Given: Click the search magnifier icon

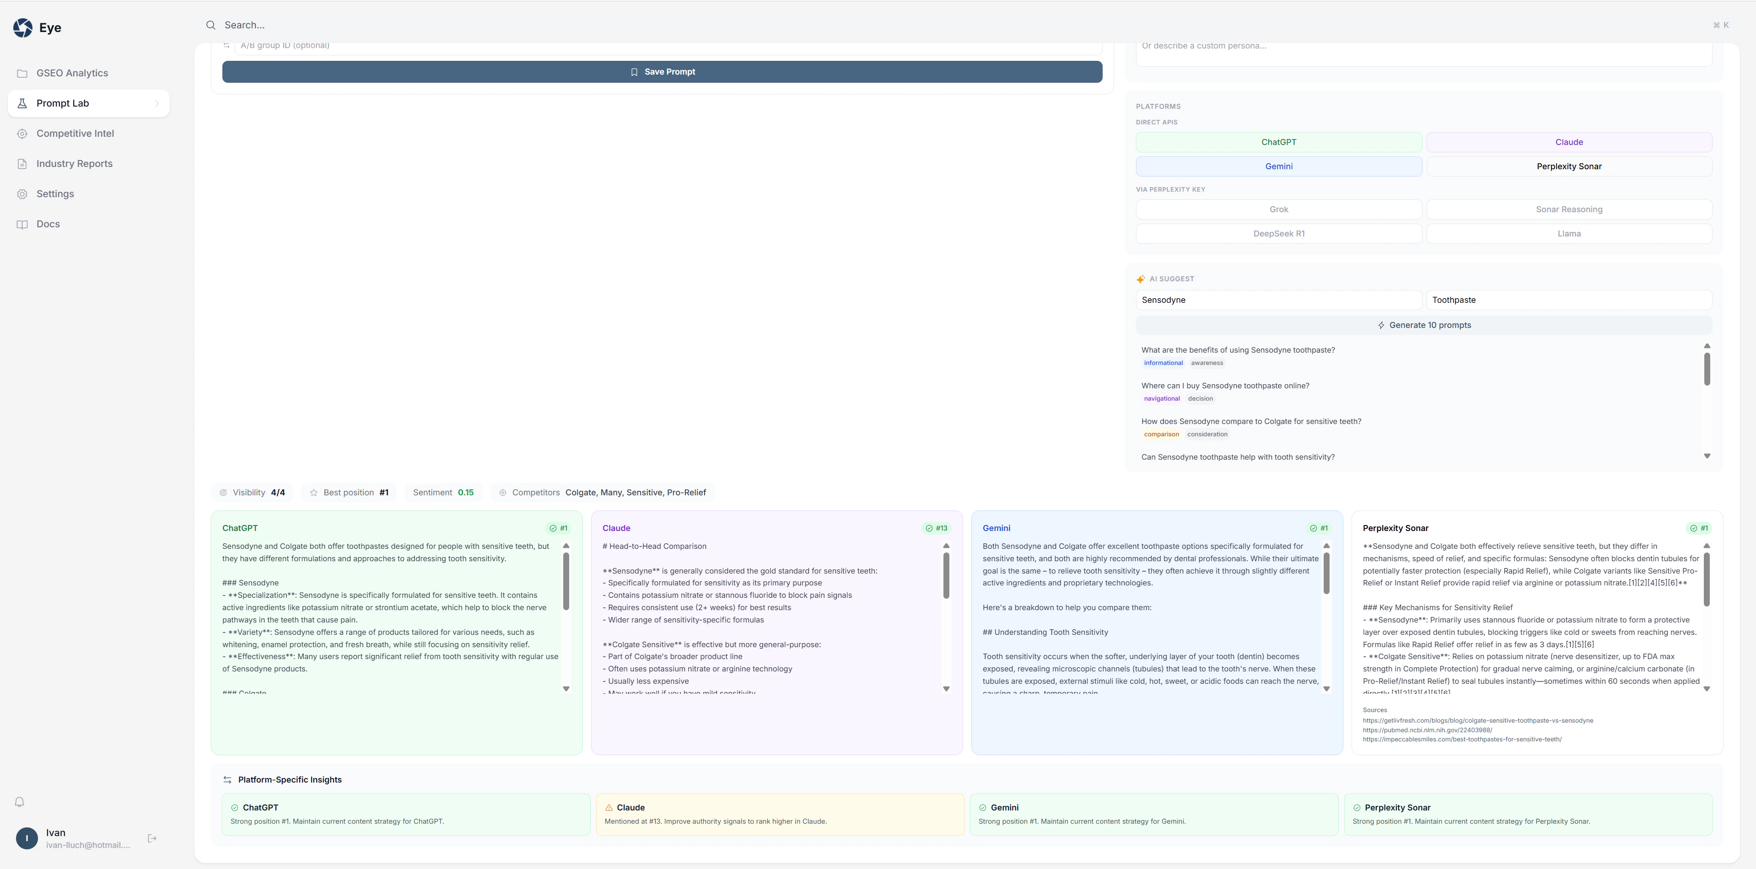Looking at the screenshot, I should [x=210, y=25].
